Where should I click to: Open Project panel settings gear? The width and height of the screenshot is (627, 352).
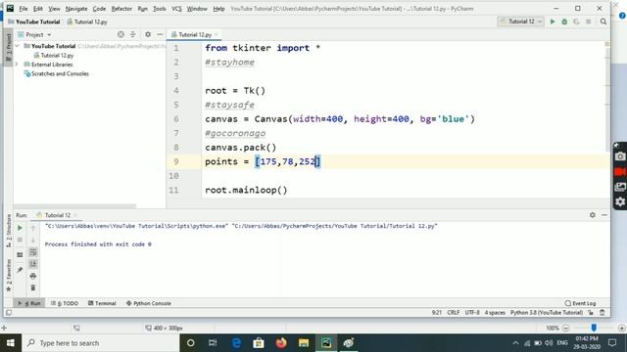(148, 35)
